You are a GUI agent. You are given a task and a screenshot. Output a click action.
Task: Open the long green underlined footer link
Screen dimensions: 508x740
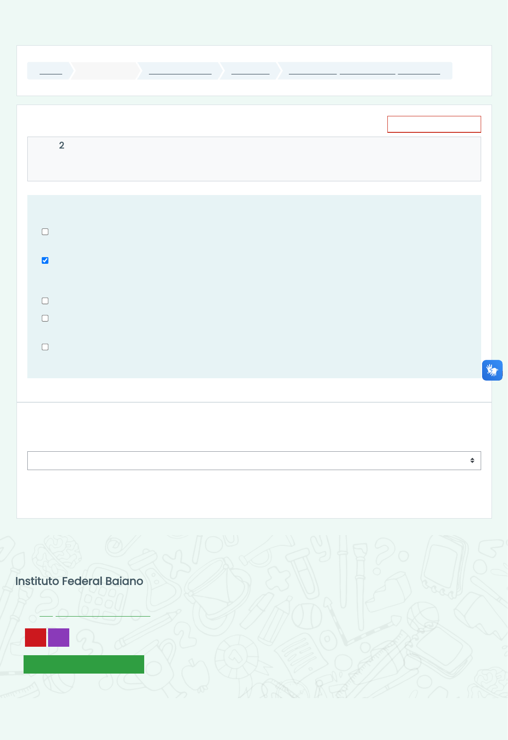(103, 614)
